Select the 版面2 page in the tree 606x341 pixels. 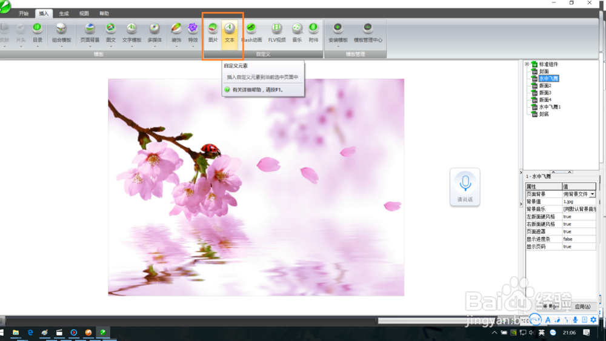(545, 85)
